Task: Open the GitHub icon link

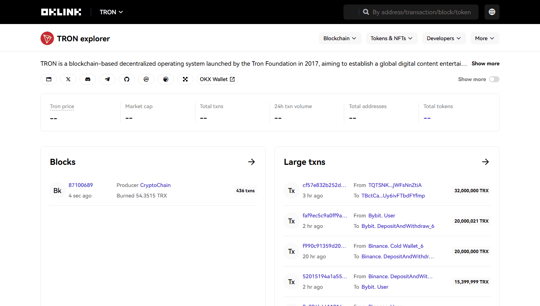Action: click(127, 79)
